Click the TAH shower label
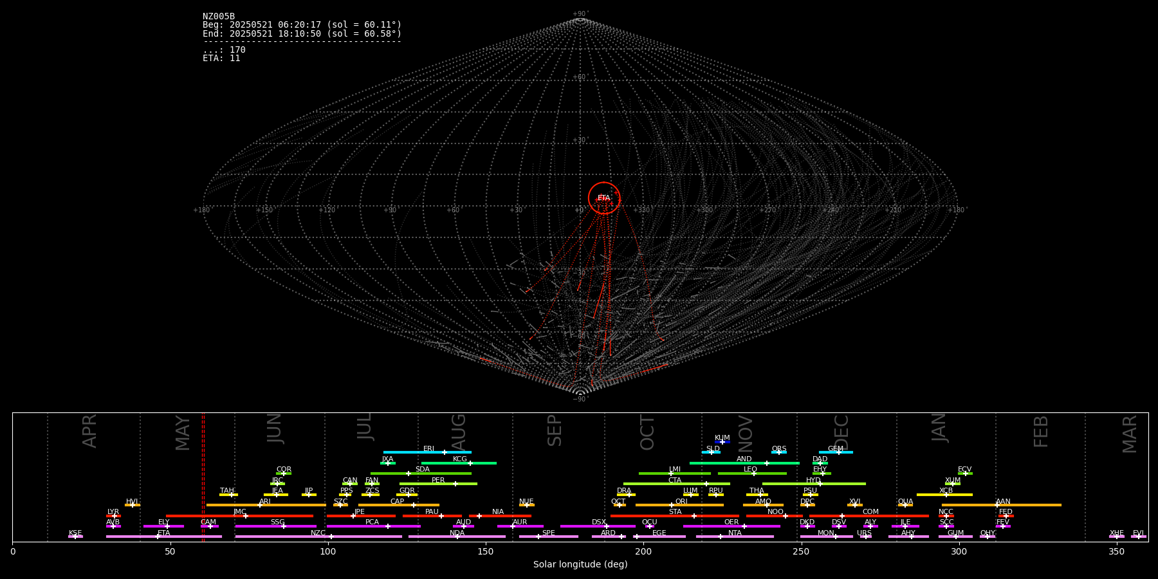The height and width of the screenshot is (579, 1158). point(227,491)
